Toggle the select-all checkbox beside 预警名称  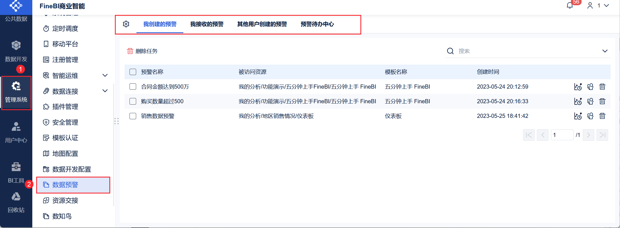click(x=133, y=72)
